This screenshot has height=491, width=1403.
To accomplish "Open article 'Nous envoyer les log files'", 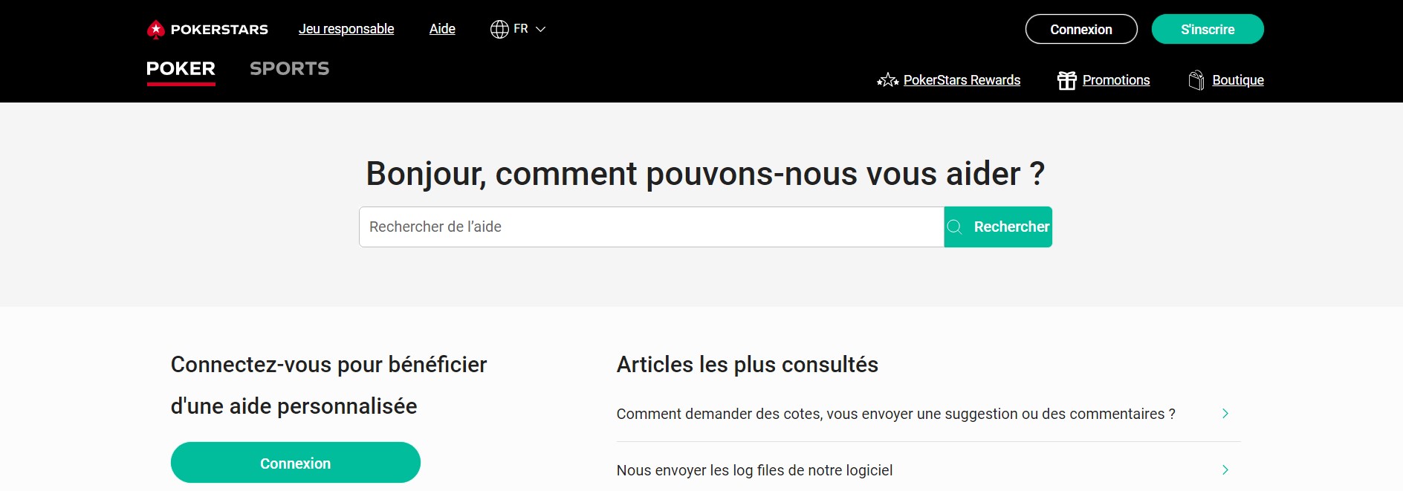I will click(x=754, y=470).
